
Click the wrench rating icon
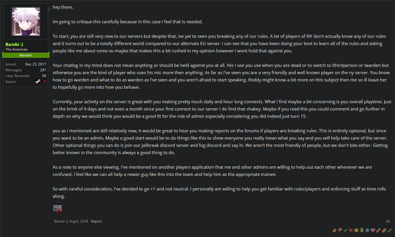(x=378, y=230)
